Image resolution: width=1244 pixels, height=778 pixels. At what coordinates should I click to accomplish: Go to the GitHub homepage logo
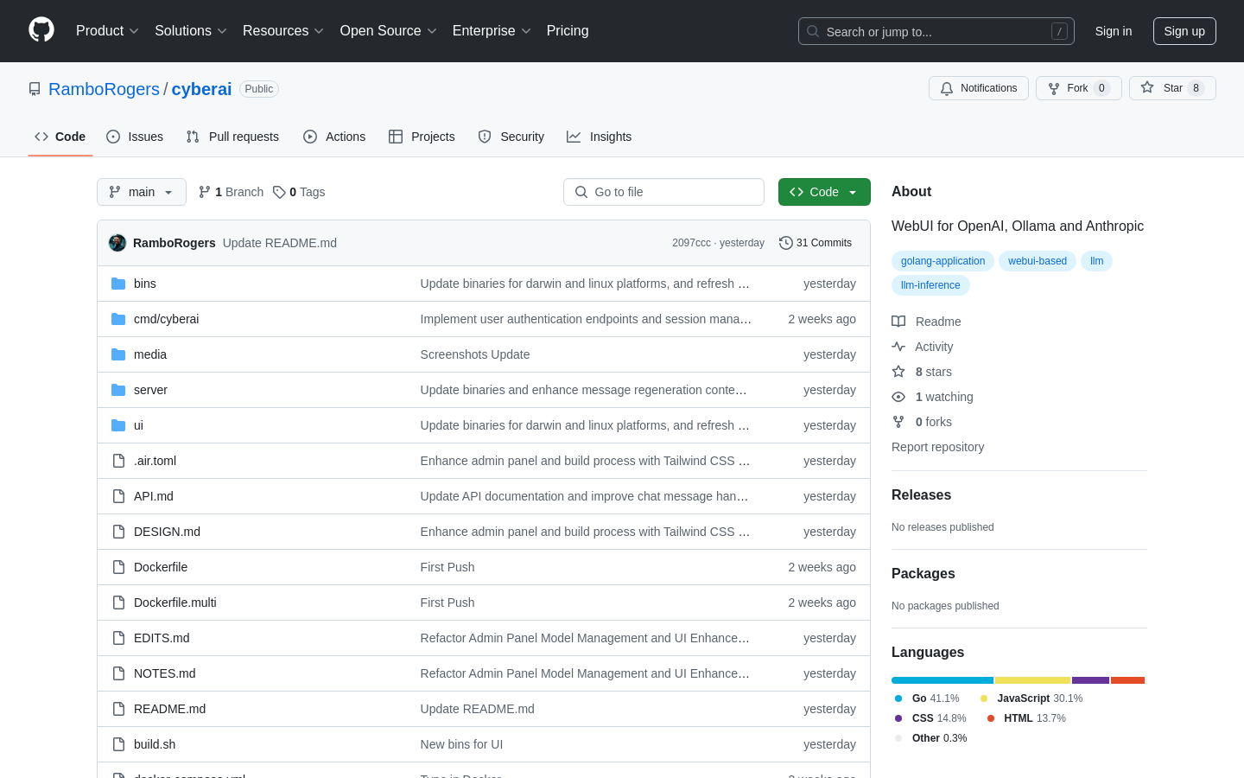coord(41,30)
